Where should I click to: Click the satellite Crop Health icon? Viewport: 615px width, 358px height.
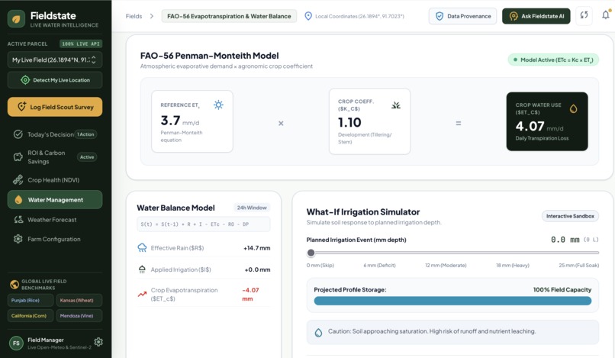[18, 180]
